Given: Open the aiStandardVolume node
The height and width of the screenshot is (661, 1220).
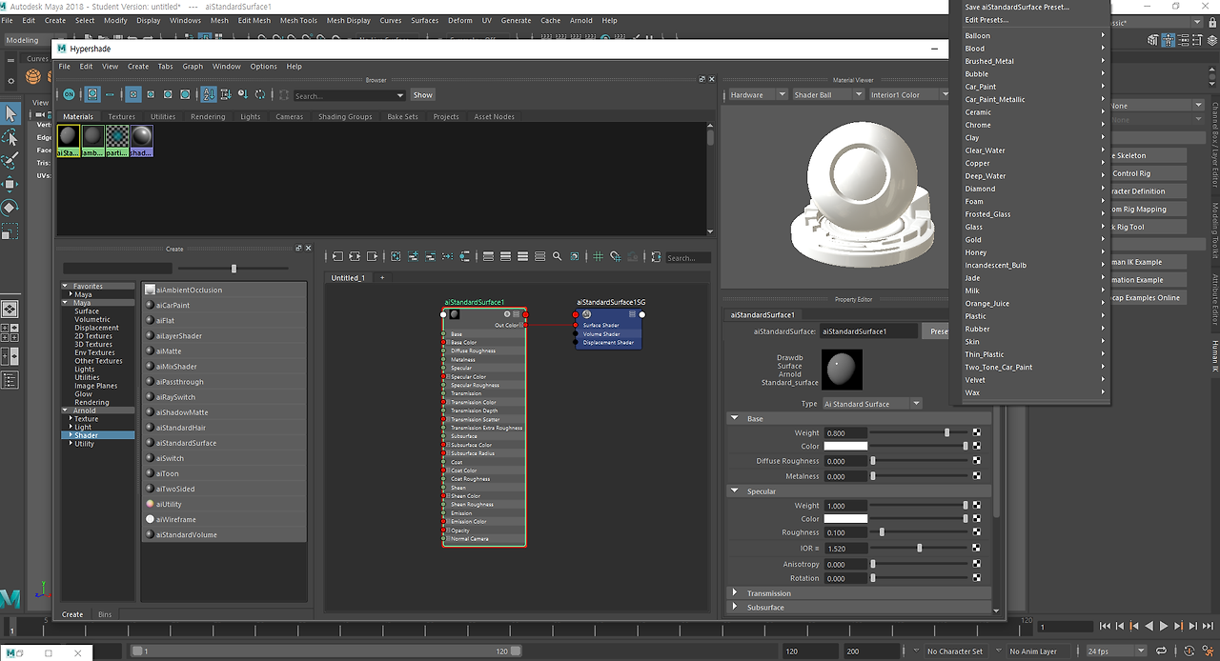Looking at the screenshot, I should coord(187,533).
